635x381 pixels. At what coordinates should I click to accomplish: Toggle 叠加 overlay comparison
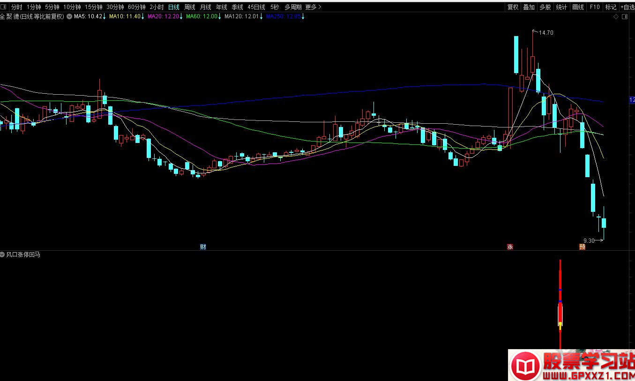coord(529,7)
